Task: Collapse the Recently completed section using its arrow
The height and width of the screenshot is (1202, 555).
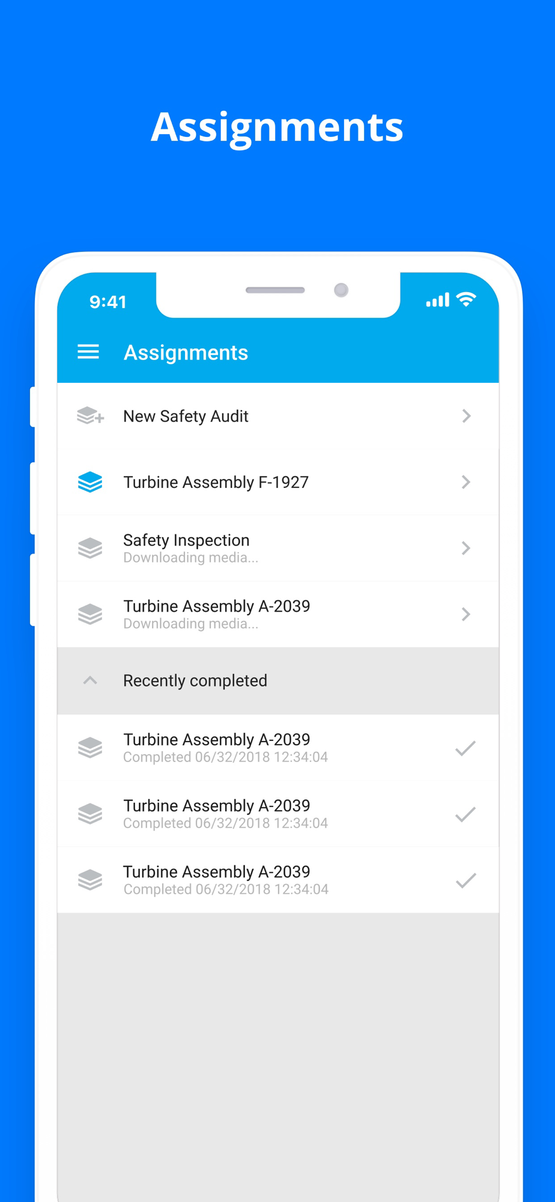Action: click(x=90, y=680)
